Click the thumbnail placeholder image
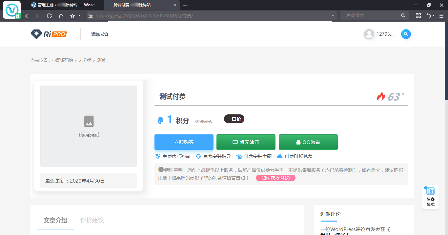 click(x=89, y=126)
